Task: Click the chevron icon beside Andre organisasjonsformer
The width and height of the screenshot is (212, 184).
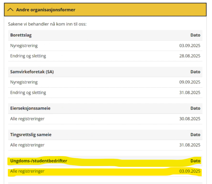Action: [11, 10]
